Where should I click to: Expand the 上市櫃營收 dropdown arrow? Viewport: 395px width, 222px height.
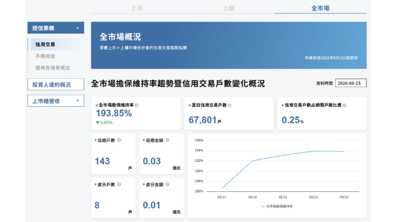tap(78, 101)
